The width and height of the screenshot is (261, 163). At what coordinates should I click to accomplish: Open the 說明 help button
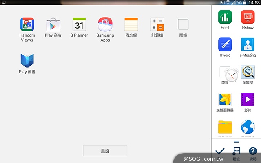pos(253,152)
